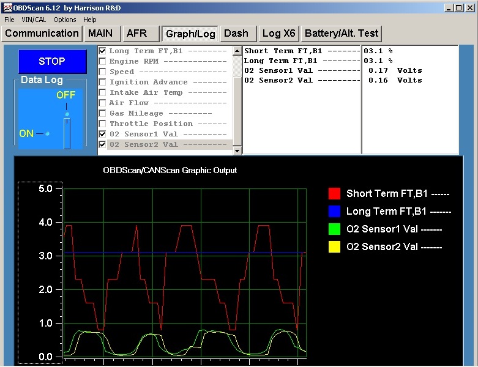Open the Options menu

click(65, 20)
